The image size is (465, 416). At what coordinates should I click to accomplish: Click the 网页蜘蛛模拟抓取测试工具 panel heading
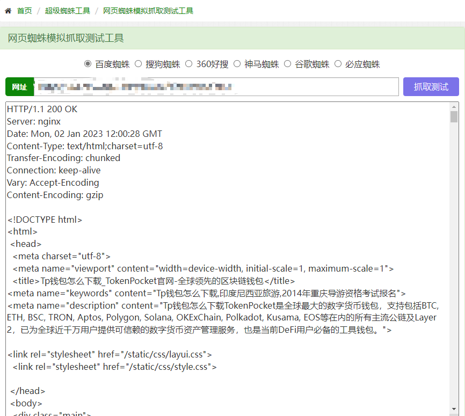coord(66,38)
